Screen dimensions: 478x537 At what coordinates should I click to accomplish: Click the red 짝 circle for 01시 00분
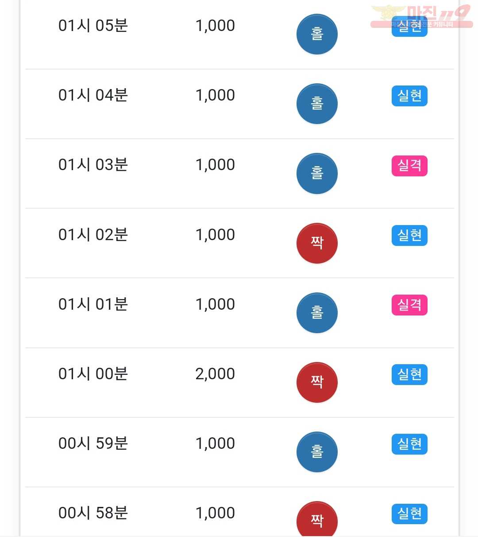[x=317, y=382]
